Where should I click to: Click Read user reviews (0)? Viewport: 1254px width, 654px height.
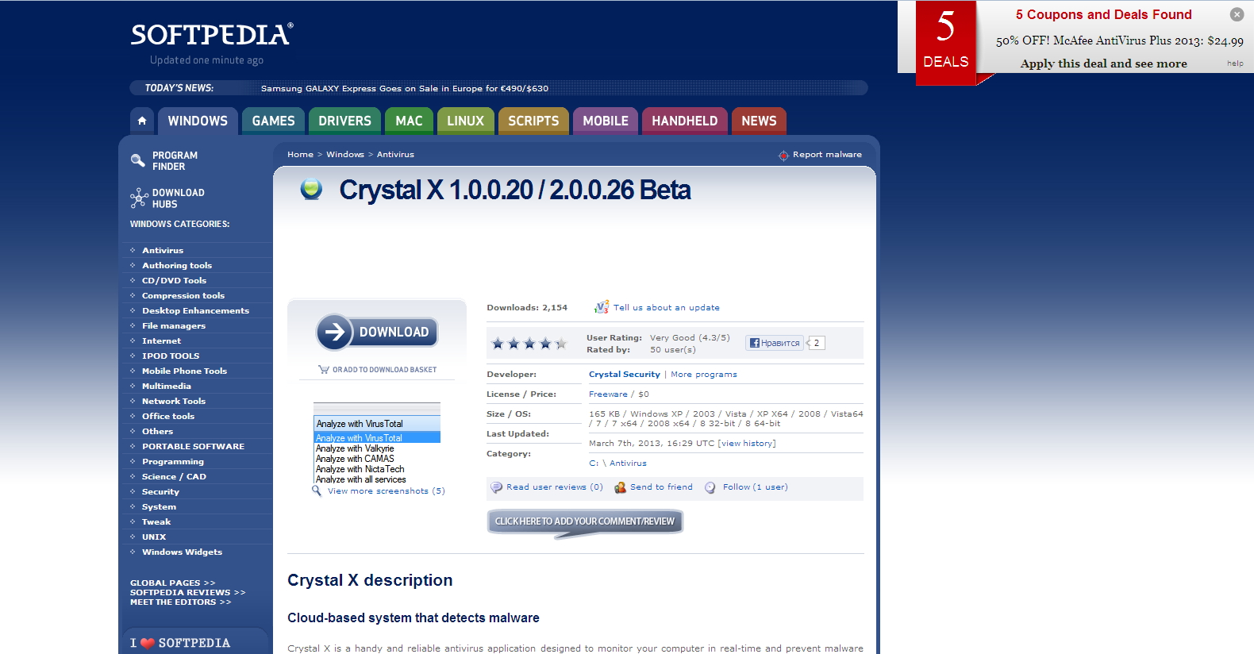[x=555, y=487]
